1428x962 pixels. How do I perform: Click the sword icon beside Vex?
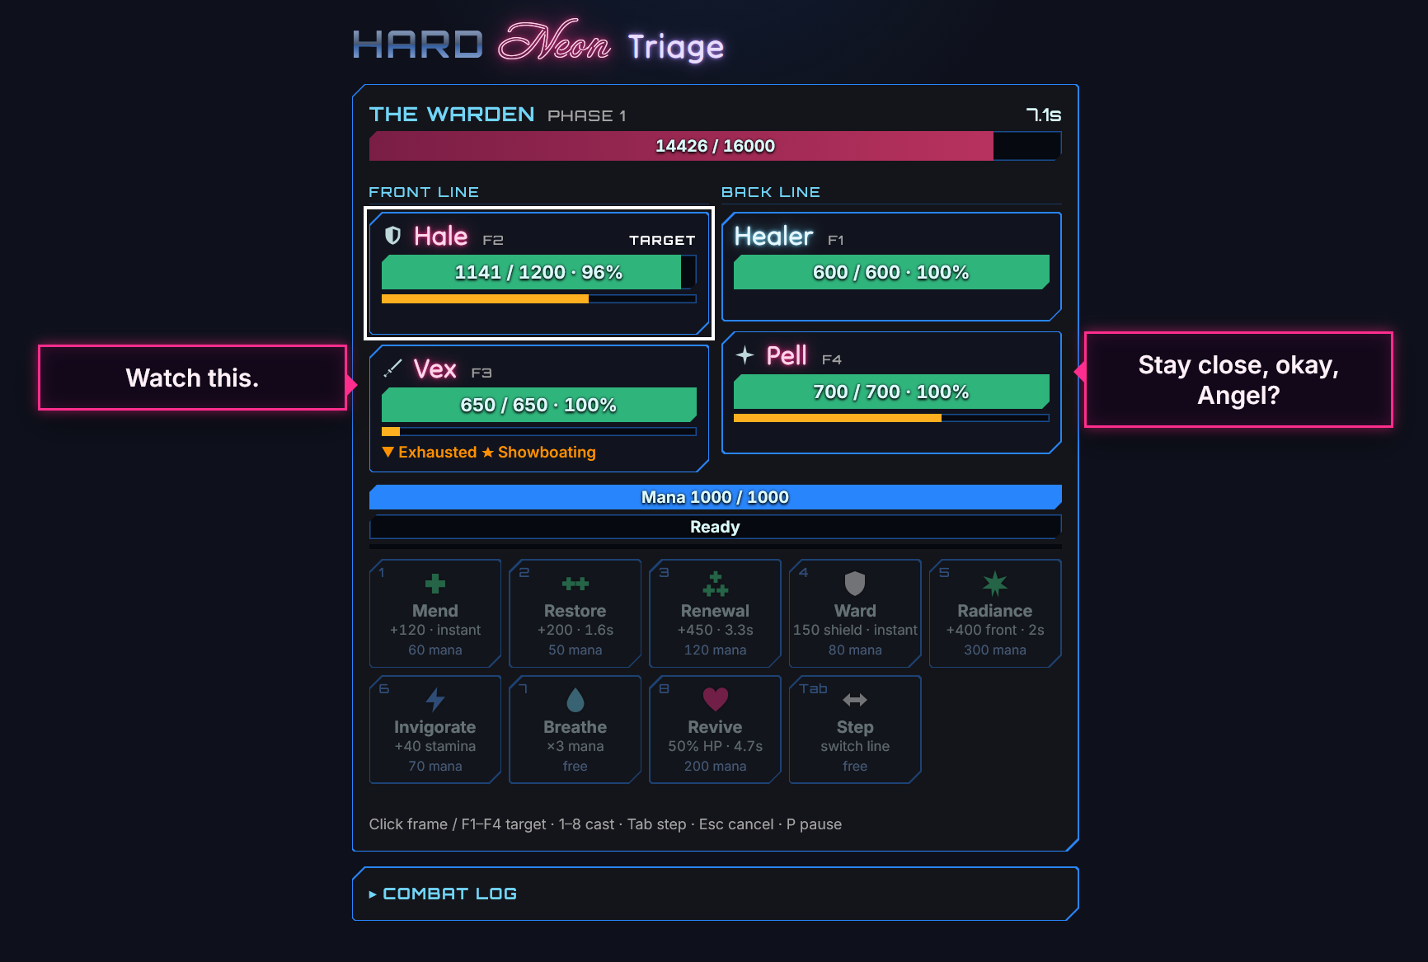(x=393, y=368)
